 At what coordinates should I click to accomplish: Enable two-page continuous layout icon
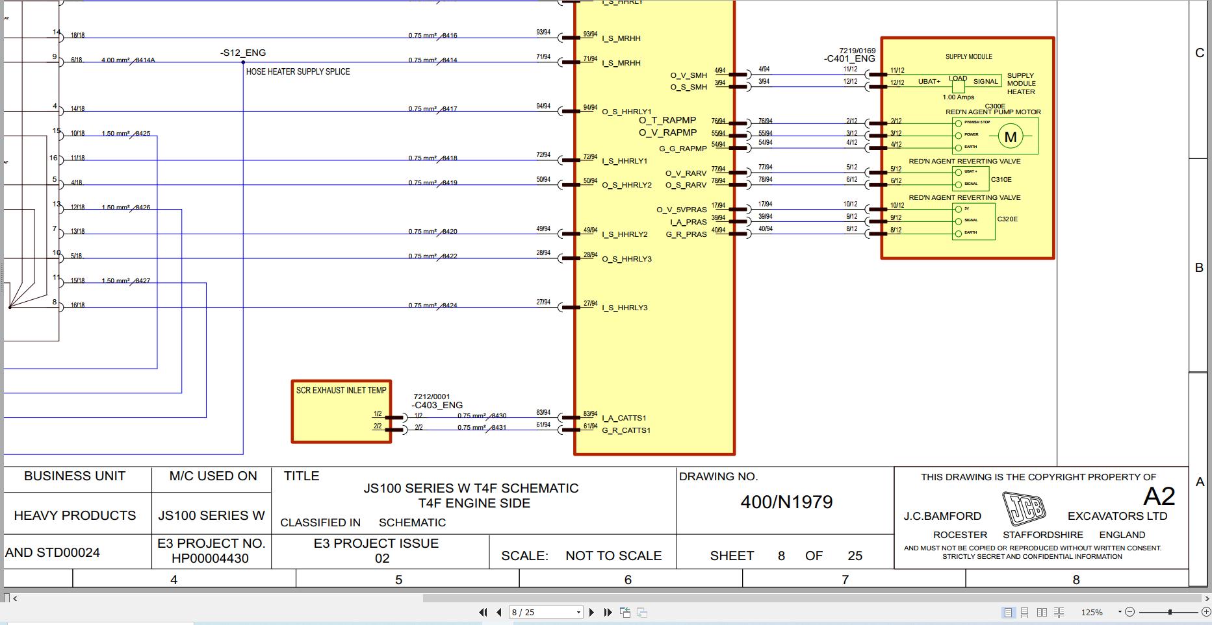click(x=1059, y=612)
